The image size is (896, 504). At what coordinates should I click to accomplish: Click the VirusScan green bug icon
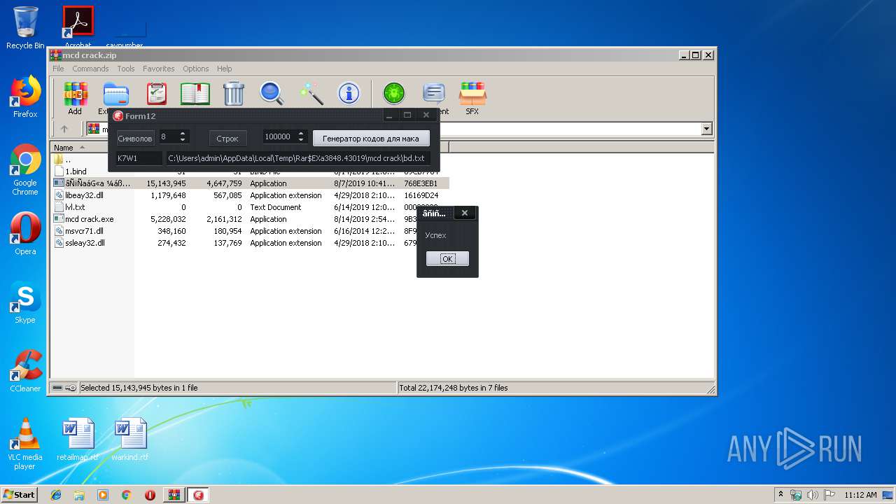[394, 94]
